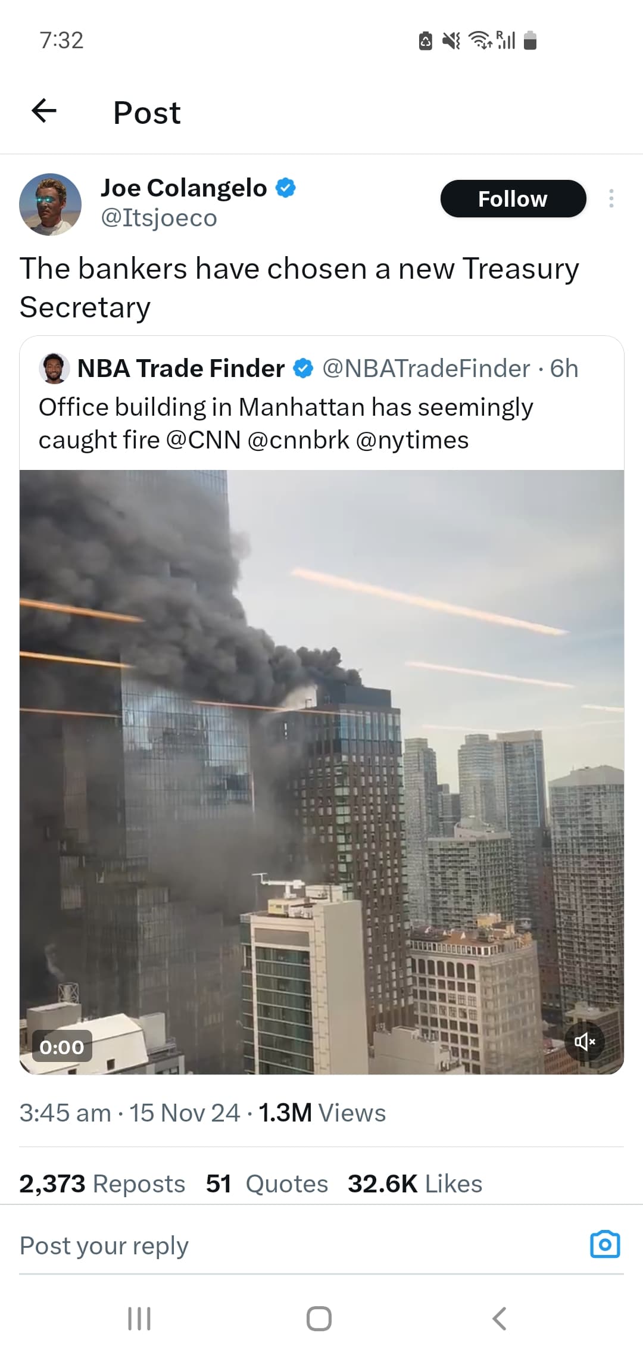View the 2,373 Reposts list
The height and width of the screenshot is (1358, 643).
point(102,1184)
